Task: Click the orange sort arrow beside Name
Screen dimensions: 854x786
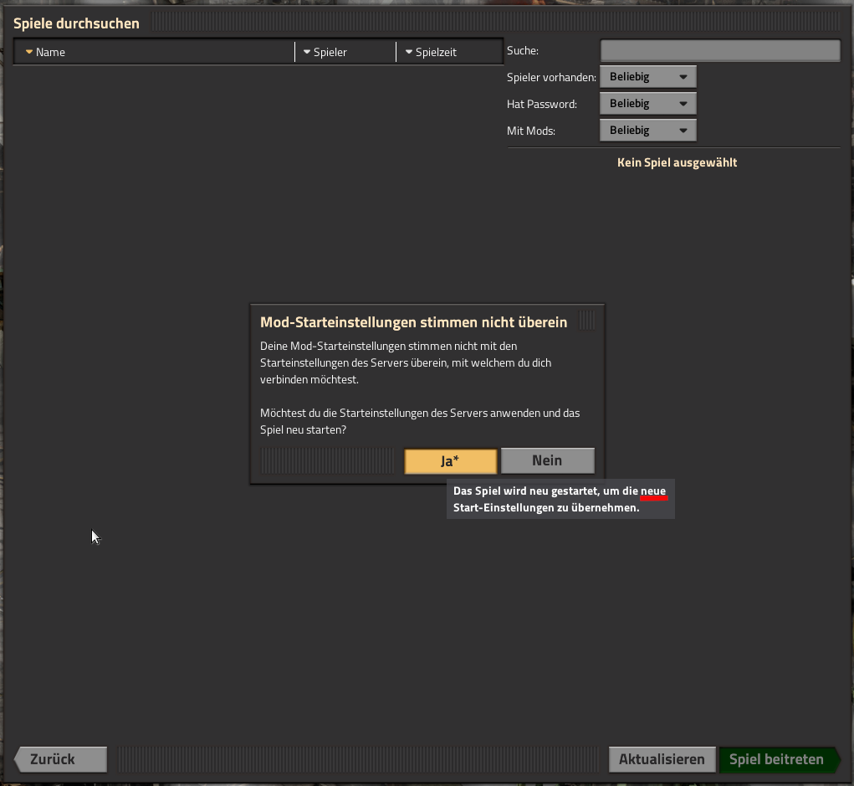Action: pos(29,52)
